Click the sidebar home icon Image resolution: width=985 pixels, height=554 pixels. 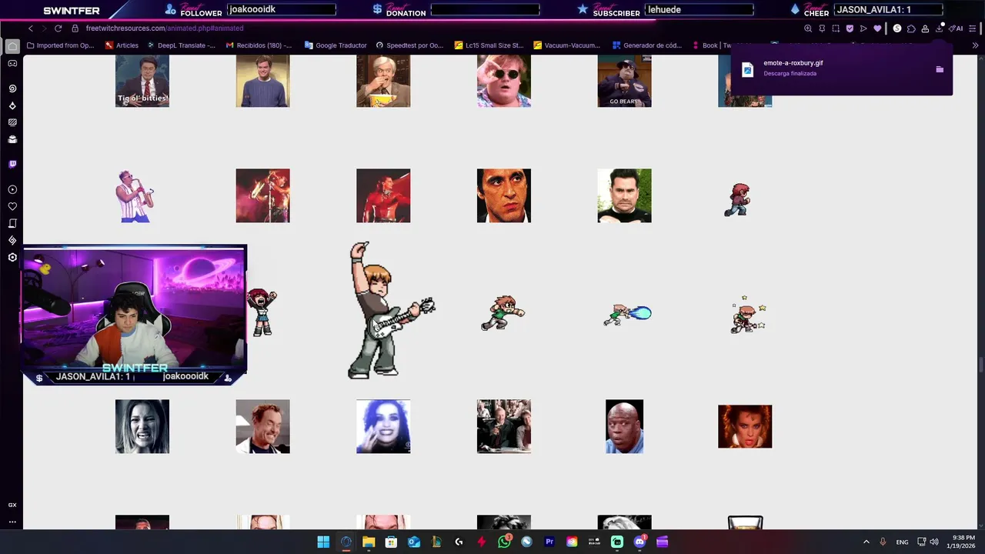[x=12, y=45]
